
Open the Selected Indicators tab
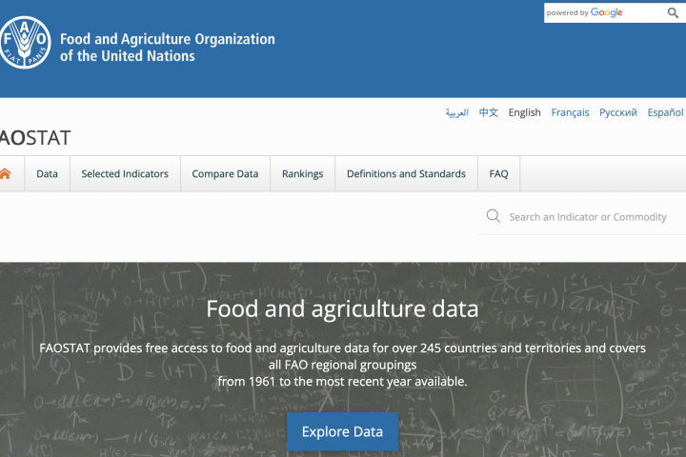(125, 174)
